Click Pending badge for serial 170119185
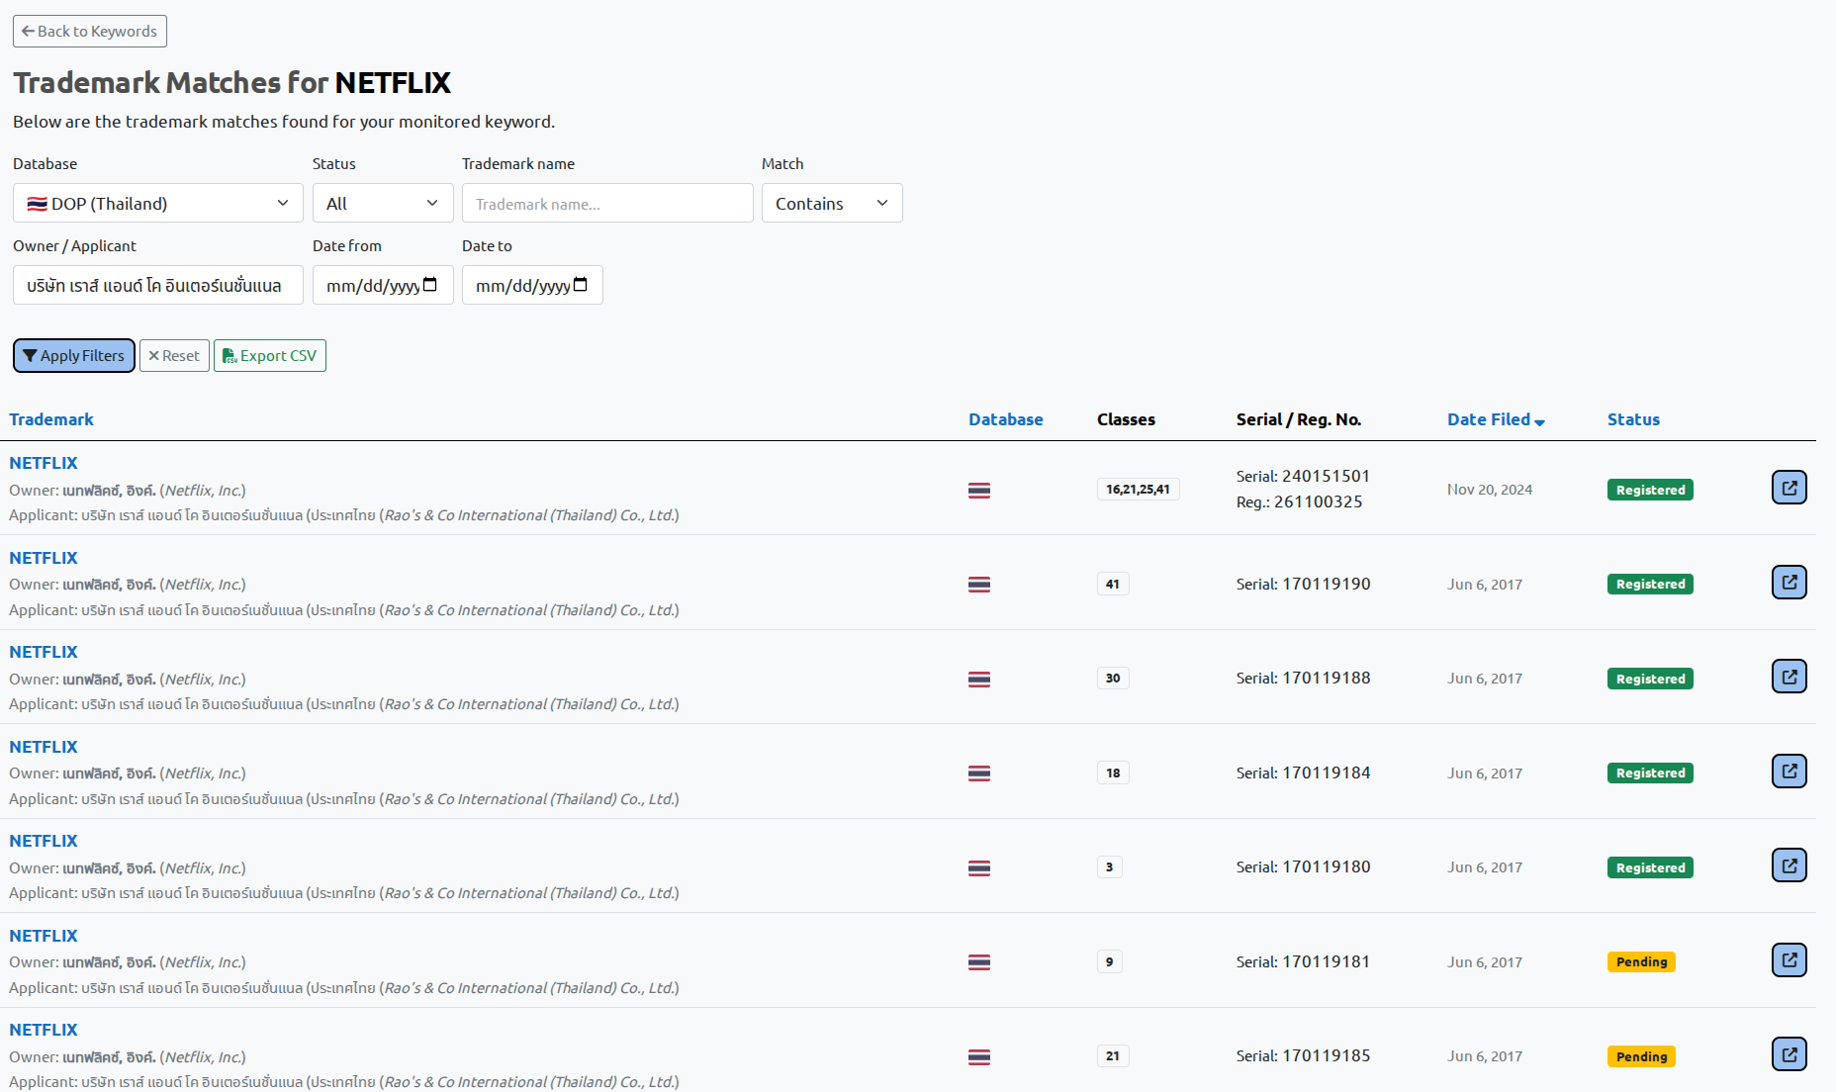The width and height of the screenshot is (1836, 1092). (x=1641, y=1056)
